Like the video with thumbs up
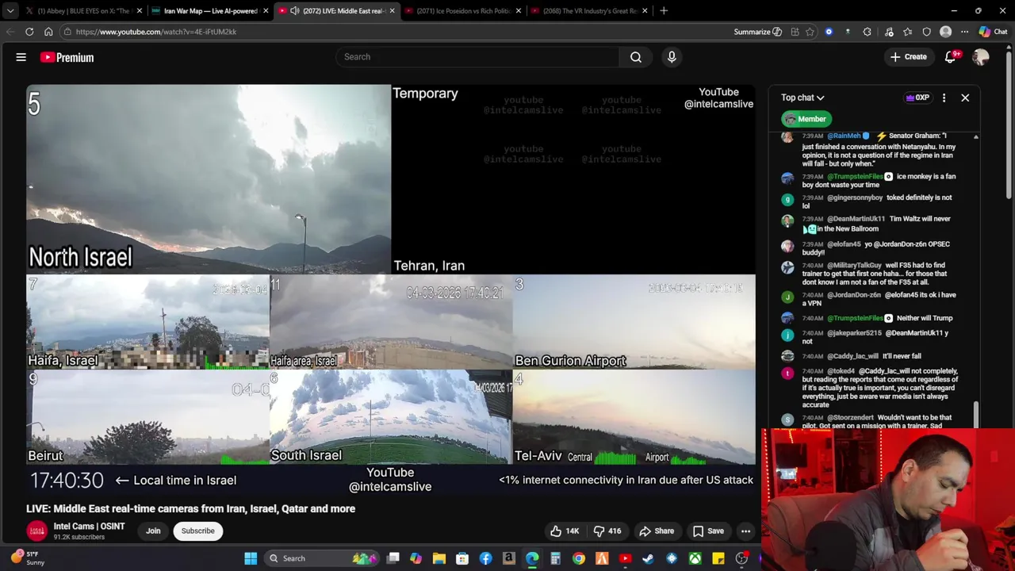The height and width of the screenshot is (571, 1015). click(565, 531)
